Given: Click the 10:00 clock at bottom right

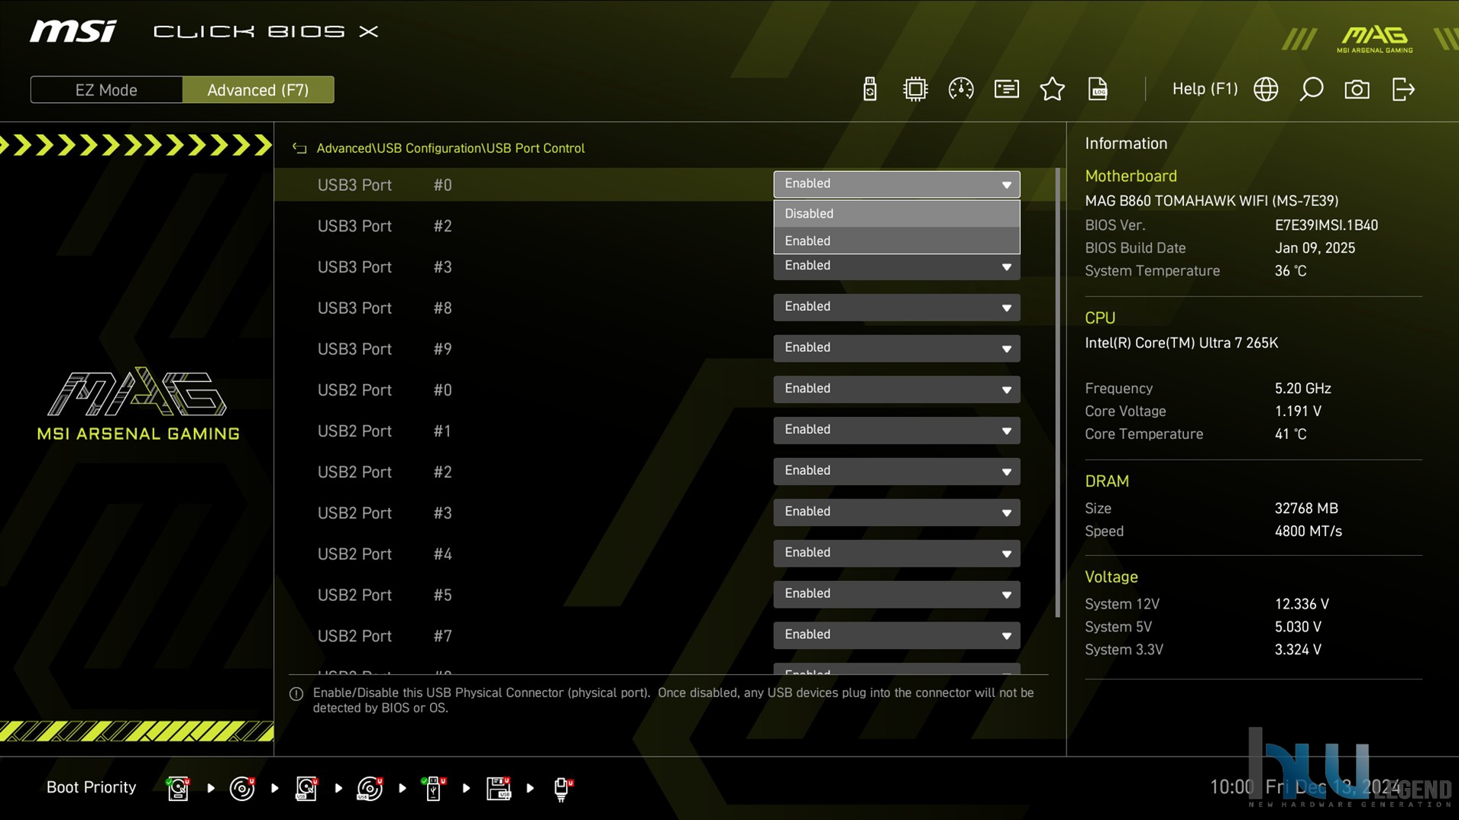Looking at the screenshot, I should [x=1231, y=787].
